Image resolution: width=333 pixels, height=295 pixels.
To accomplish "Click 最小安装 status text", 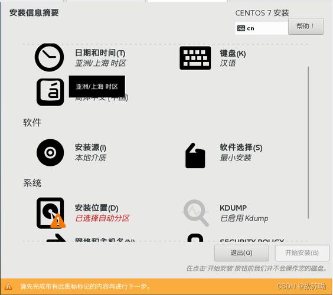I will point(236,158).
